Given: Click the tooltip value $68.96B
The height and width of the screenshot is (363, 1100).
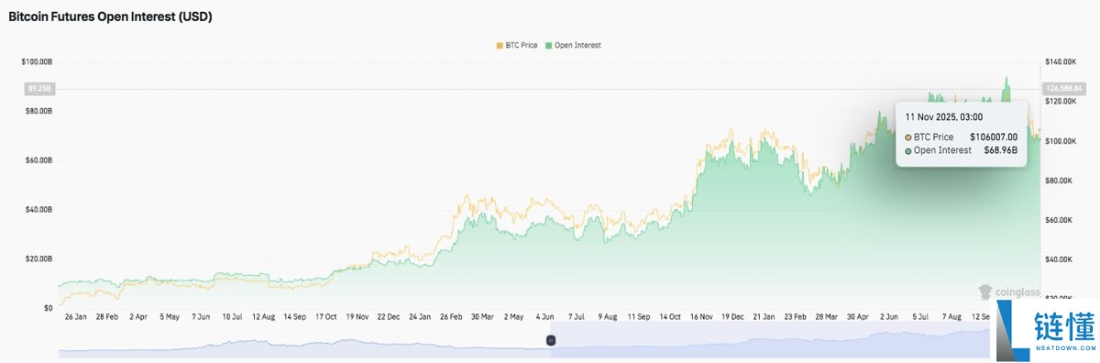Looking at the screenshot, I should point(1000,150).
